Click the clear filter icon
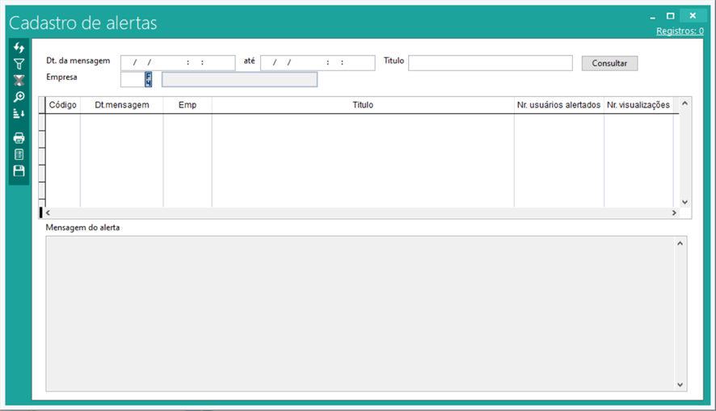This screenshot has width=716, height=411. click(x=19, y=80)
